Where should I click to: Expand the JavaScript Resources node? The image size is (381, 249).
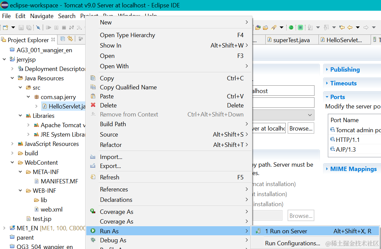coord(12,144)
